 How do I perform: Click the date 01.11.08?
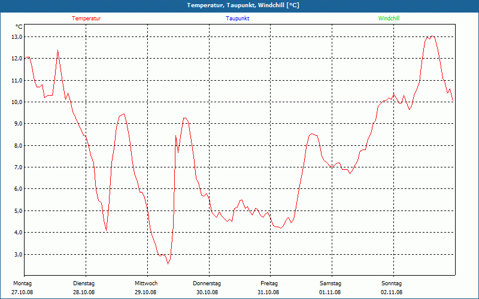coord(330,292)
